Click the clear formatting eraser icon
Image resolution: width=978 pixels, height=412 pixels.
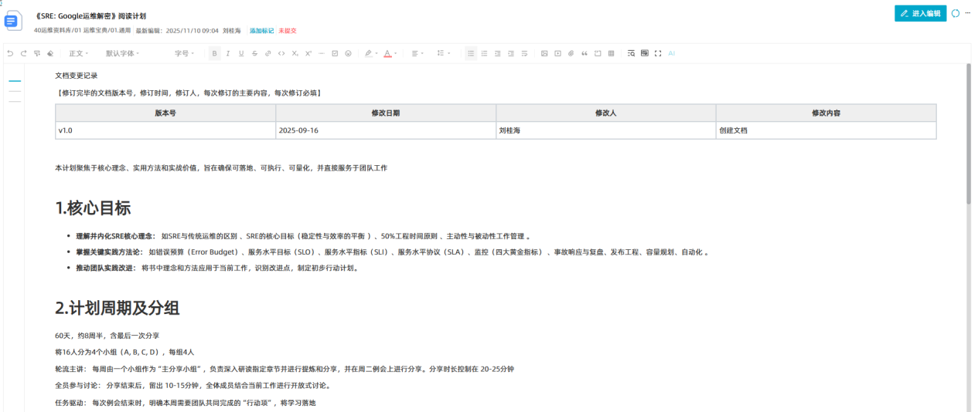click(50, 53)
